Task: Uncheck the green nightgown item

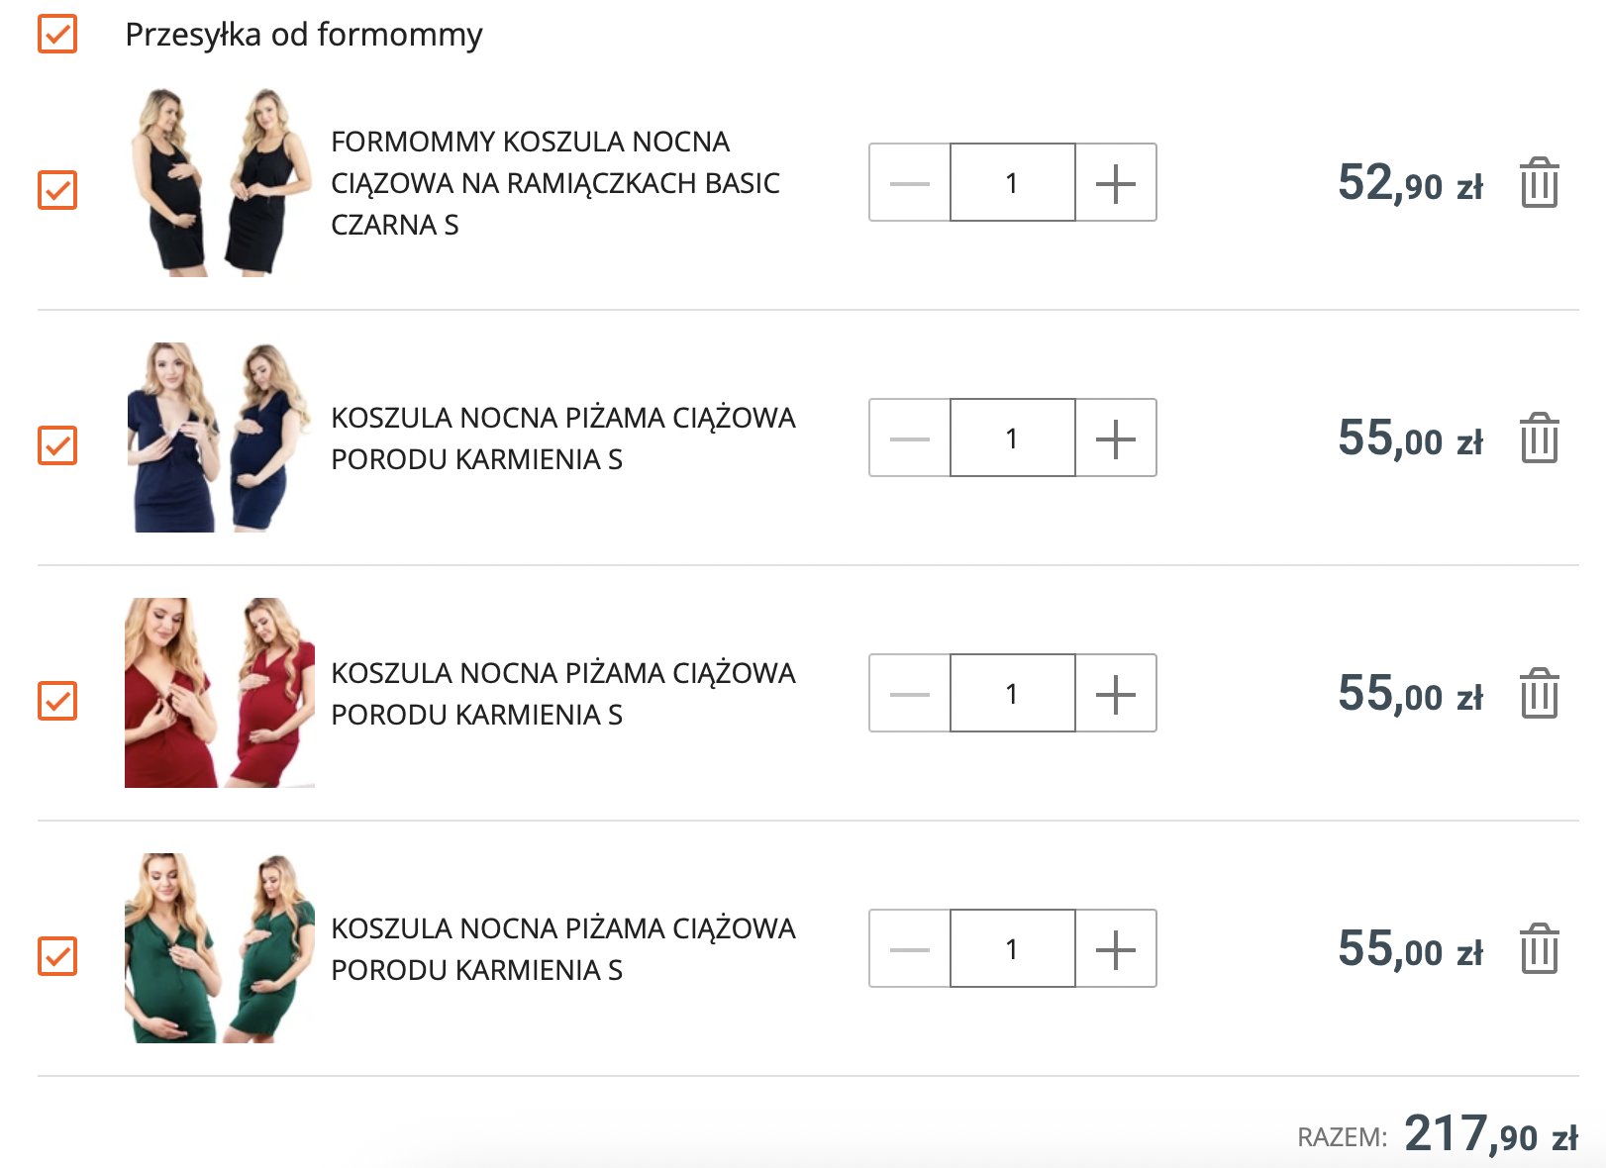Action: pos(57,956)
